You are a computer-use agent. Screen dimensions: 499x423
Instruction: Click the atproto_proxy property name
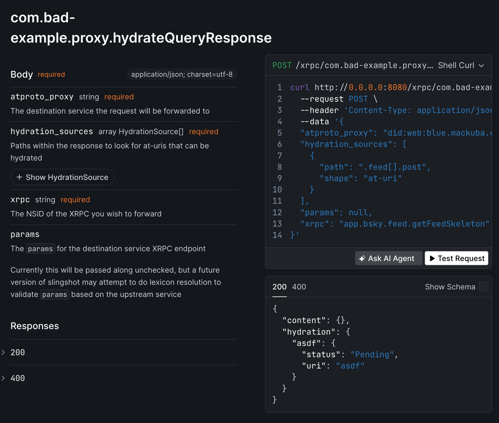click(42, 97)
